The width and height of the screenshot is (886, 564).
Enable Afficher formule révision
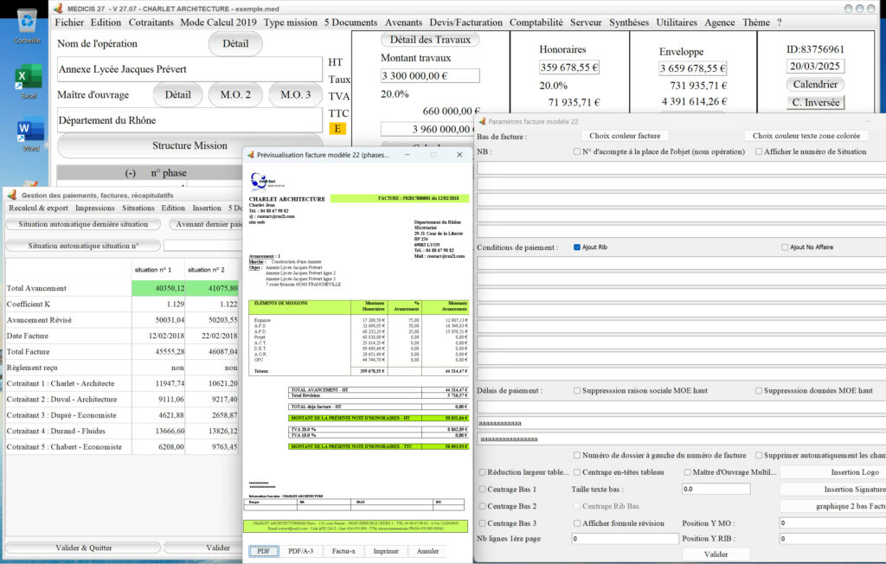577,522
